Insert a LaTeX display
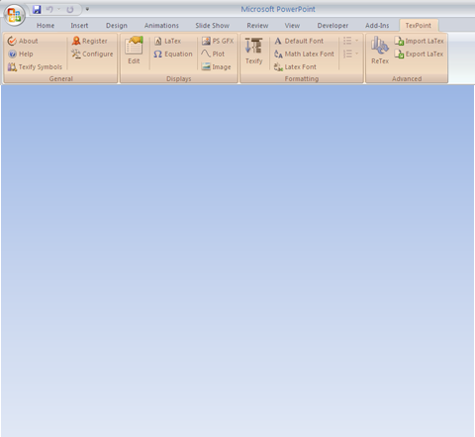 tap(168, 41)
